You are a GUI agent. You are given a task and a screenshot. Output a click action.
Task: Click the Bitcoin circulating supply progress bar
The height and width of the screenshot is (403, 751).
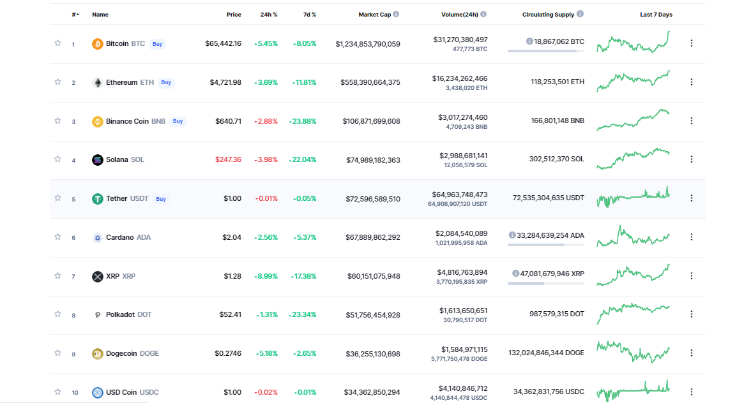(x=546, y=50)
